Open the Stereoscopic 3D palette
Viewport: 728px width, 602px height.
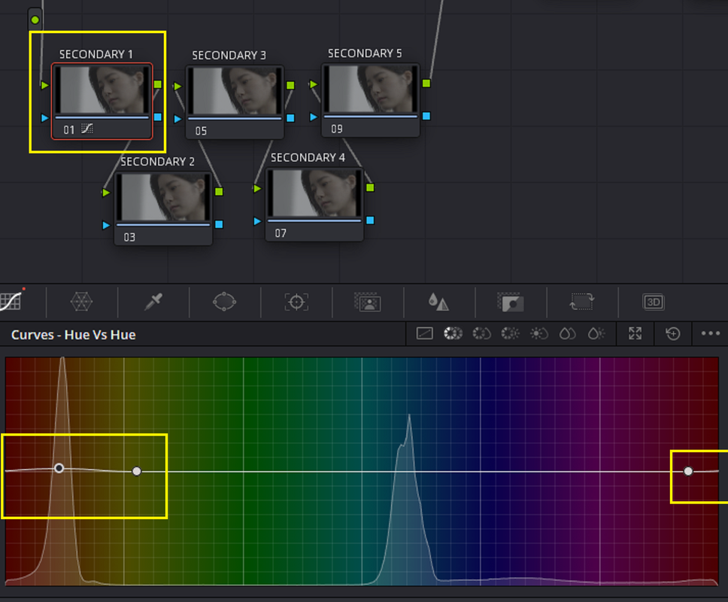[x=654, y=303]
